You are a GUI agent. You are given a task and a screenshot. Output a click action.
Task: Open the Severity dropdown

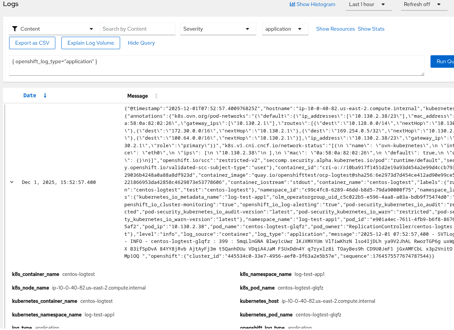coord(218,29)
